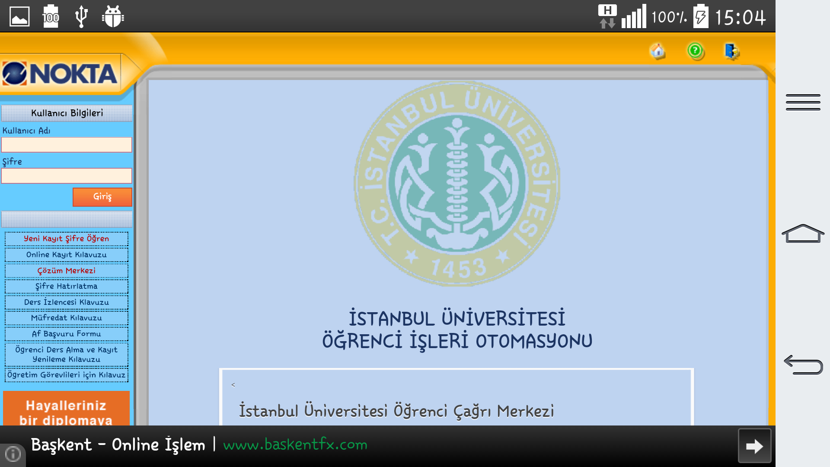Tap the Android home navigation button
Screen dimensions: 830x467
click(x=803, y=234)
